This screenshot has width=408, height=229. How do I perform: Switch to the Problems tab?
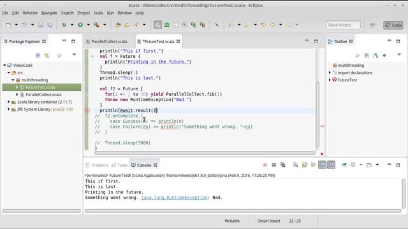pyautogui.click(x=97, y=165)
